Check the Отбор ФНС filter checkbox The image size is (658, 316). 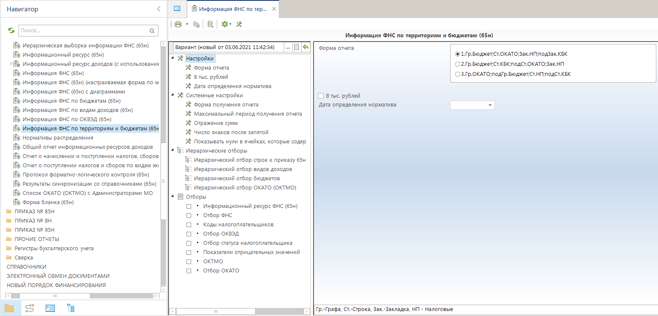point(189,215)
